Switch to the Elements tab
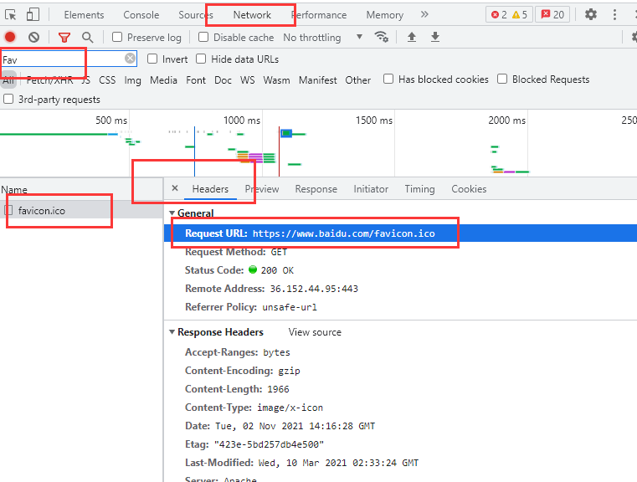The image size is (637, 482). pyautogui.click(x=84, y=15)
